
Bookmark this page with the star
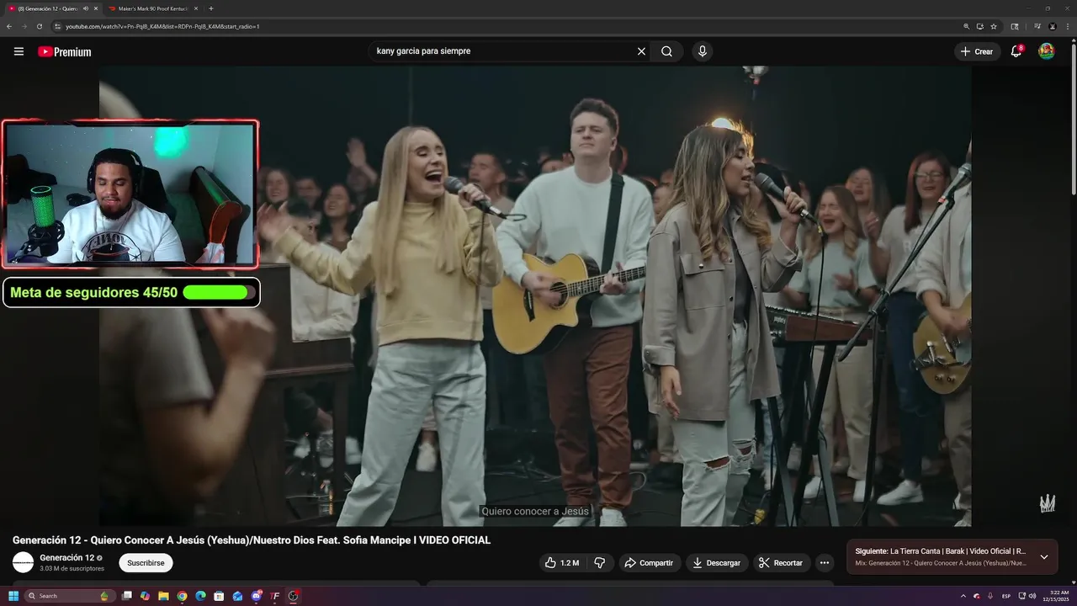tap(994, 26)
